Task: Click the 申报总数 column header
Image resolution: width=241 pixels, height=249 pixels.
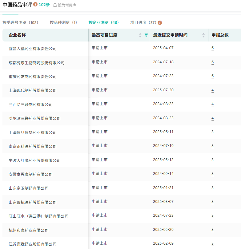Action: [220, 35]
